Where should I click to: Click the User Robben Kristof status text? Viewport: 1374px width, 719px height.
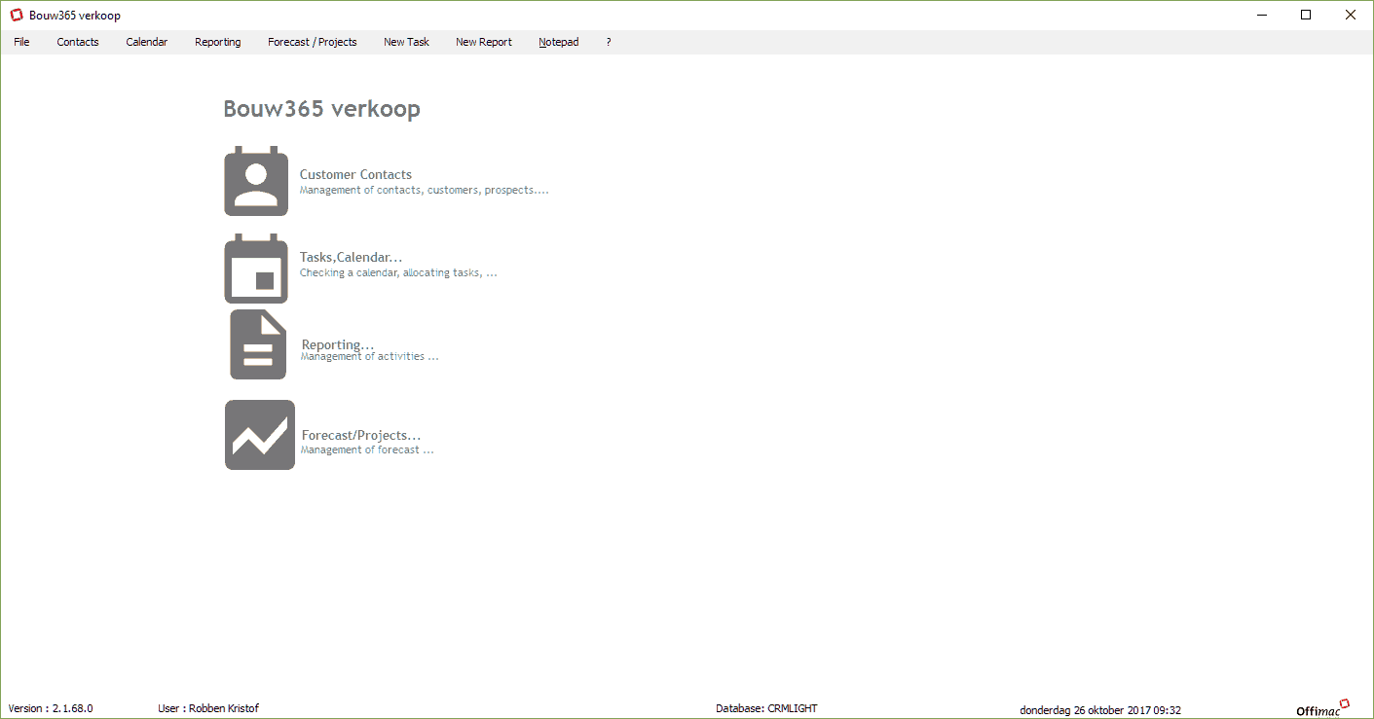point(208,709)
